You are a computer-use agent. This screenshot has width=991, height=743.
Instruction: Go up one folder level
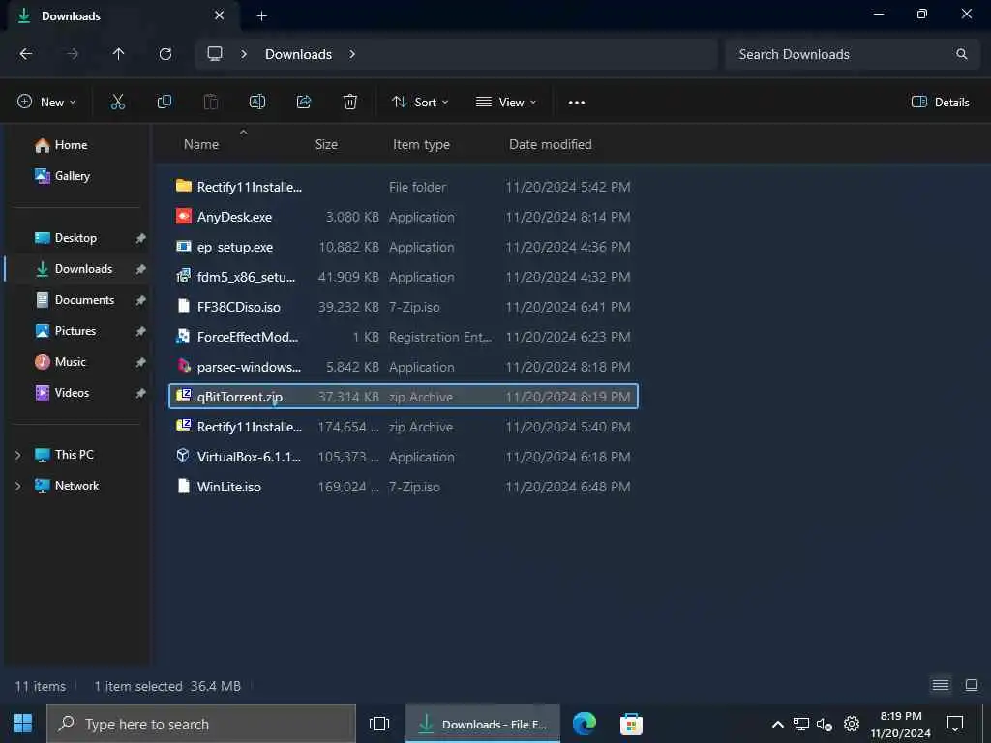click(x=118, y=54)
